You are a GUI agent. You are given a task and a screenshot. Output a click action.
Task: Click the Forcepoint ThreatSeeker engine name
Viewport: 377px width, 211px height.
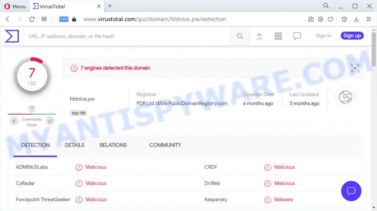tap(43, 200)
